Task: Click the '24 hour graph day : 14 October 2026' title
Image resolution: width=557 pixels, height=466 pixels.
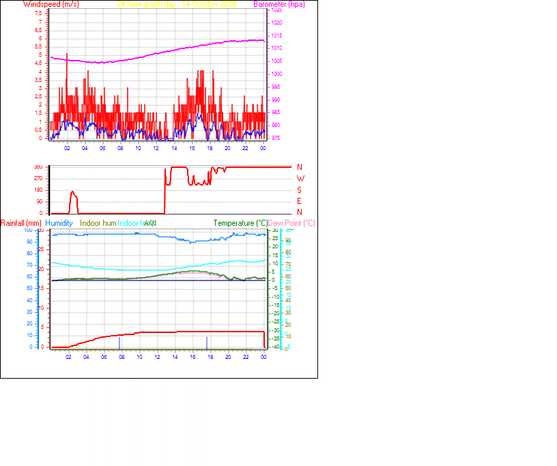Action: 177,4
